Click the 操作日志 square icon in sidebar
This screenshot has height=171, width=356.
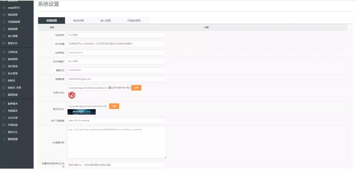4,132
